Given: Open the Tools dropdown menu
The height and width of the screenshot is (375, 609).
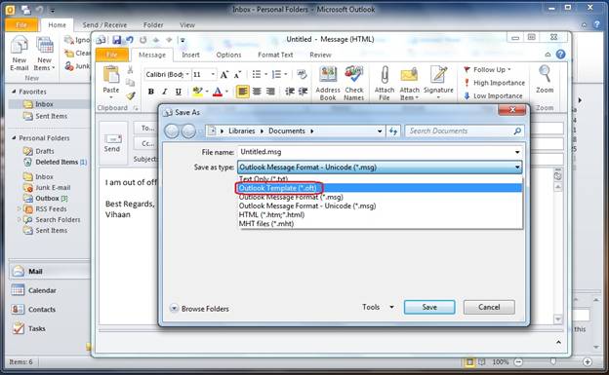Looking at the screenshot, I should 378,307.
